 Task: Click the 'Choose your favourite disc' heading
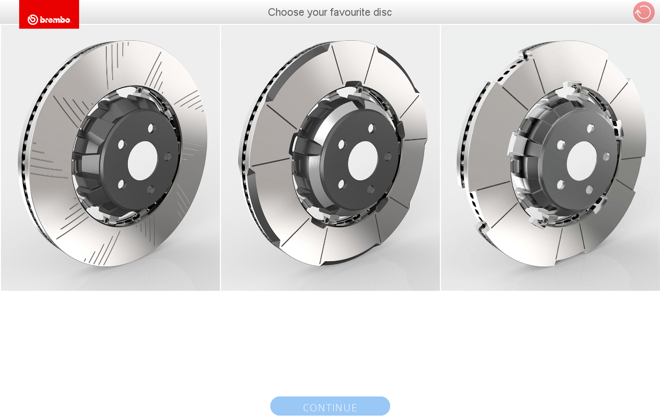click(x=330, y=12)
